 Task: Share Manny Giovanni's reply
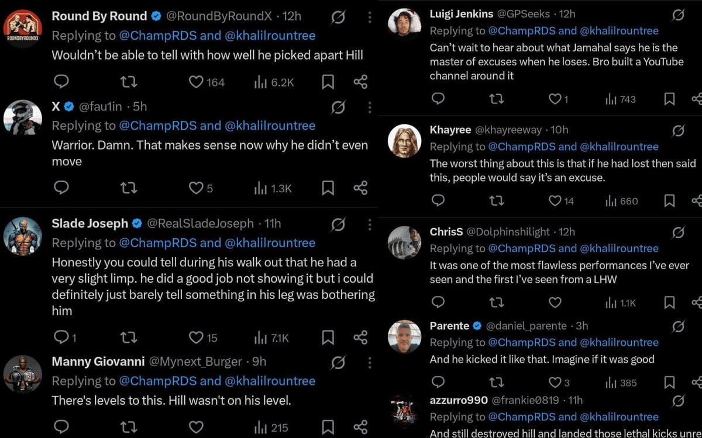360,427
